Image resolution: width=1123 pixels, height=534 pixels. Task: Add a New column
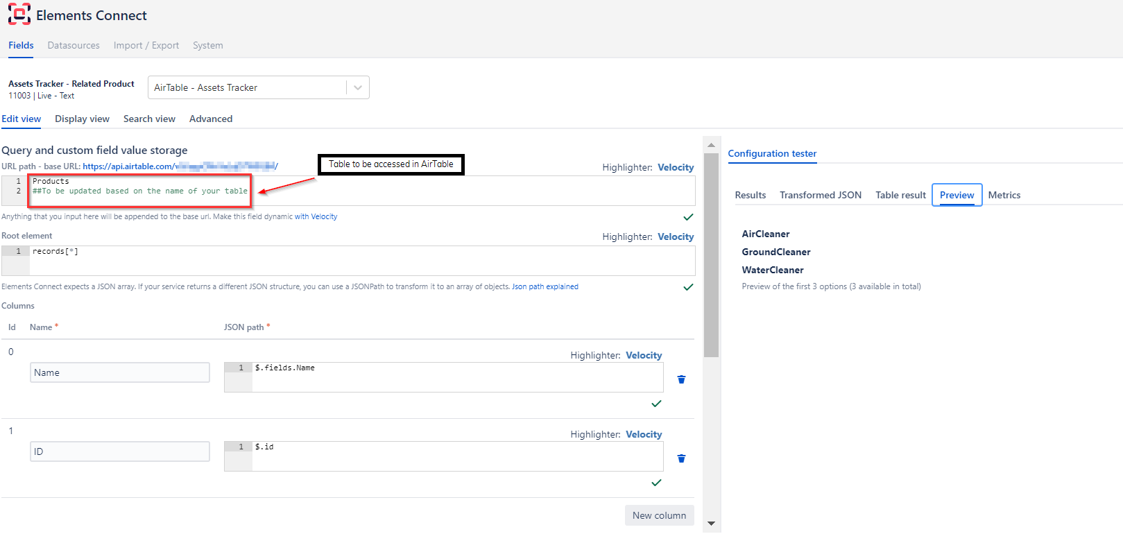659,515
